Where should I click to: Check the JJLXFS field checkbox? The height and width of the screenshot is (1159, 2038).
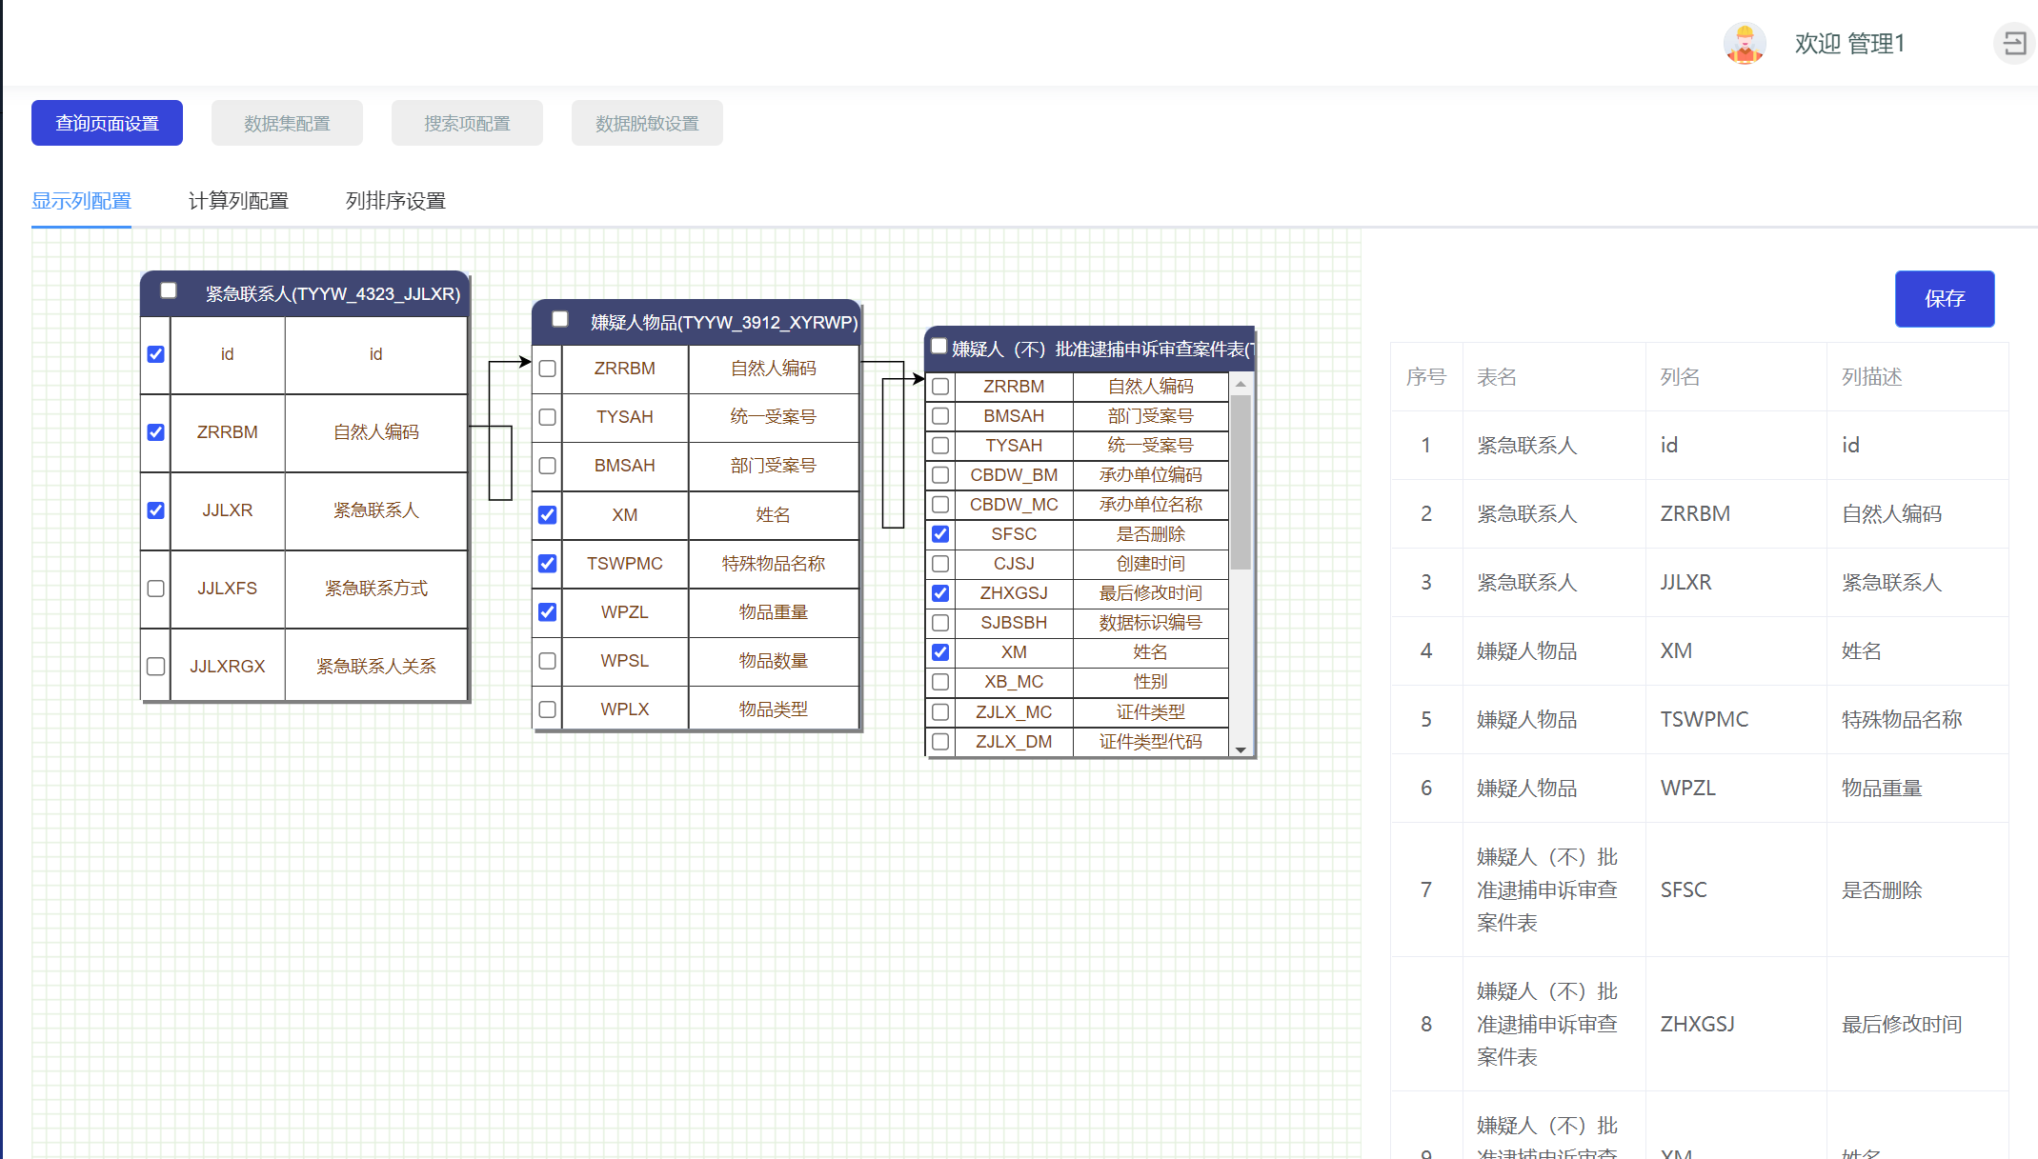click(156, 589)
